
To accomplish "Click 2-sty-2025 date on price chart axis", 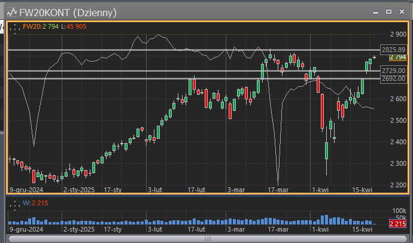I will pyautogui.click(x=79, y=190).
